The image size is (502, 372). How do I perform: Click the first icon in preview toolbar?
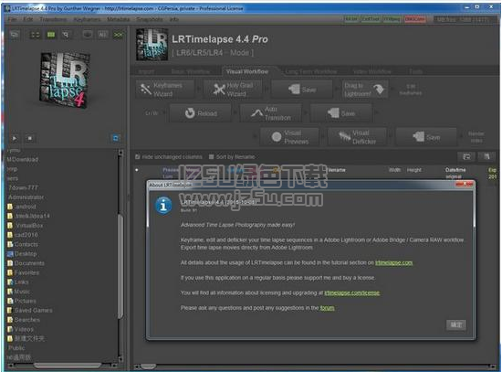point(15,35)
